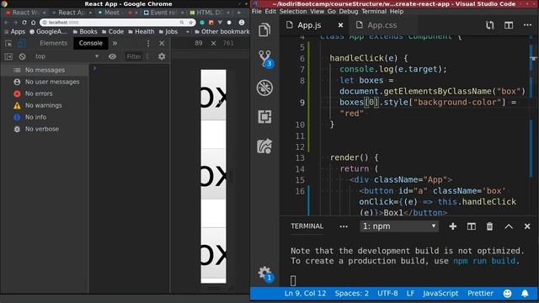Screen dimensions: 539x303
Task: Switch to the App.css editor tab
Action: coord(382,25)
